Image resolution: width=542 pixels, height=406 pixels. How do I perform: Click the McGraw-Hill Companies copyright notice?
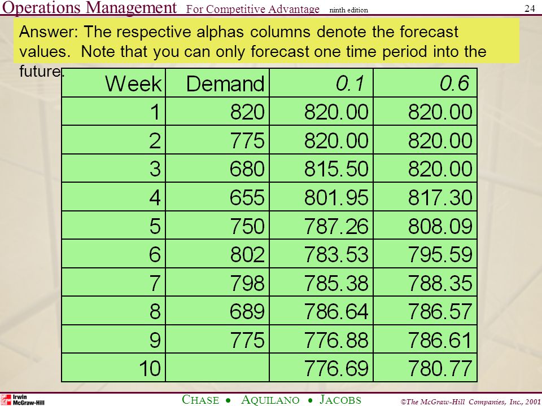click(471, 401)
